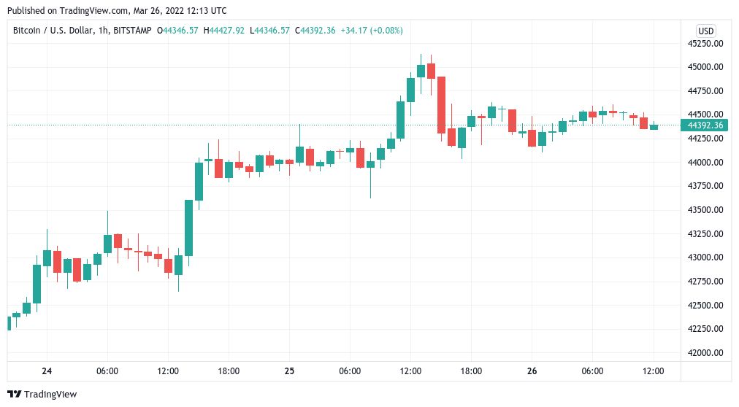Click the 44000.00 price axis label
Screen dimensions: 739x407
[x=705, y=163]
